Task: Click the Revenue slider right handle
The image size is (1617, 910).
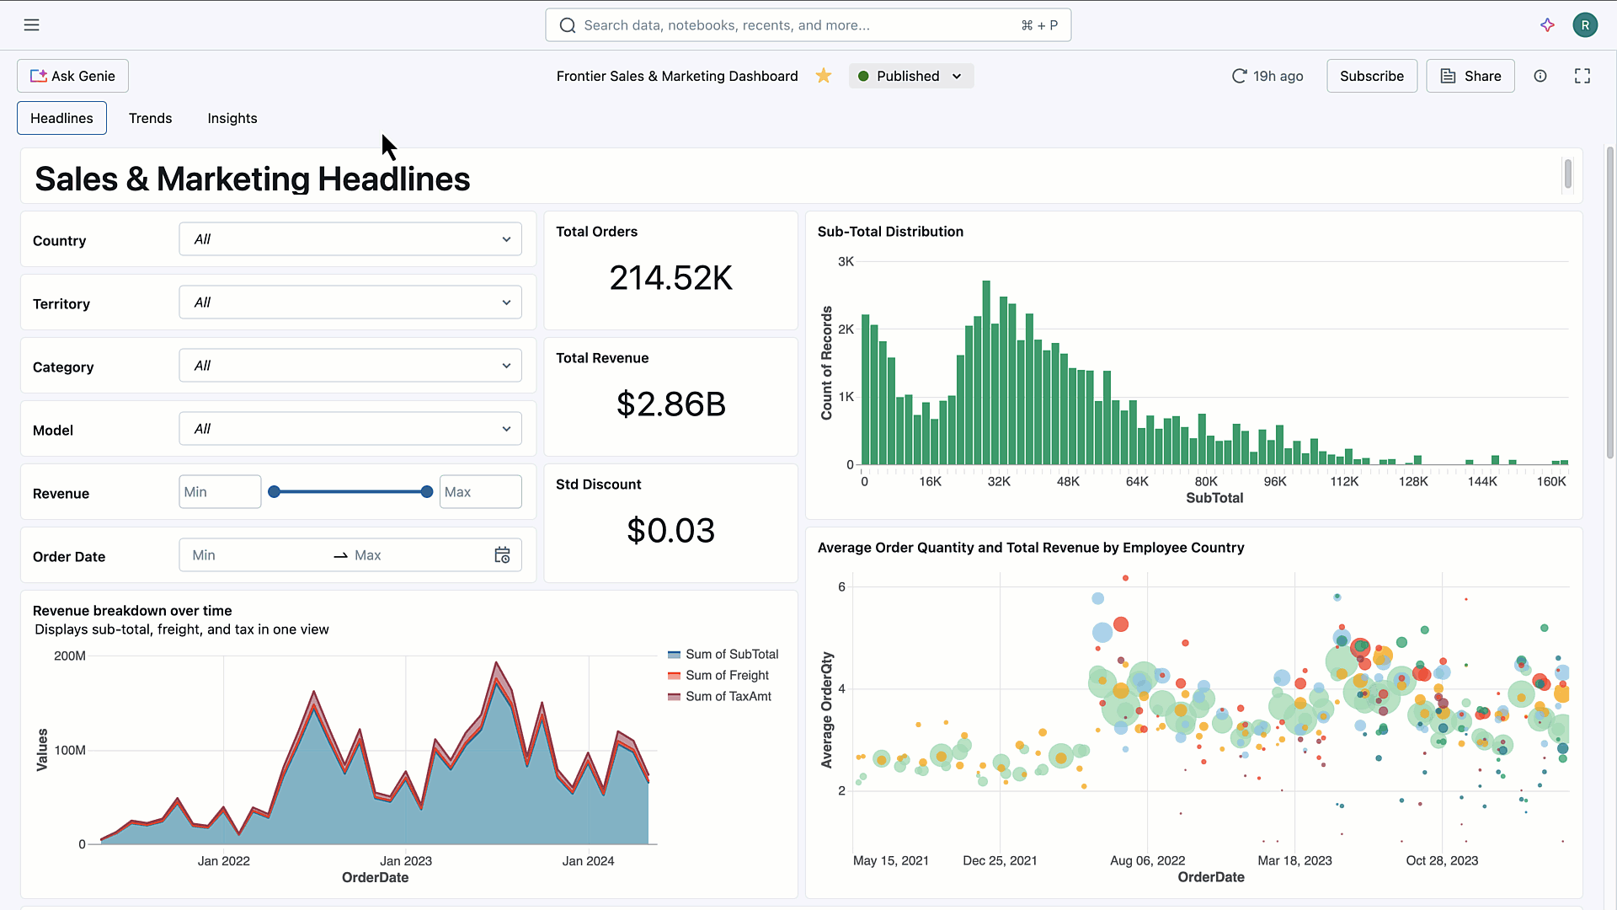Action: pyautogui.click(x=427, y=492)
